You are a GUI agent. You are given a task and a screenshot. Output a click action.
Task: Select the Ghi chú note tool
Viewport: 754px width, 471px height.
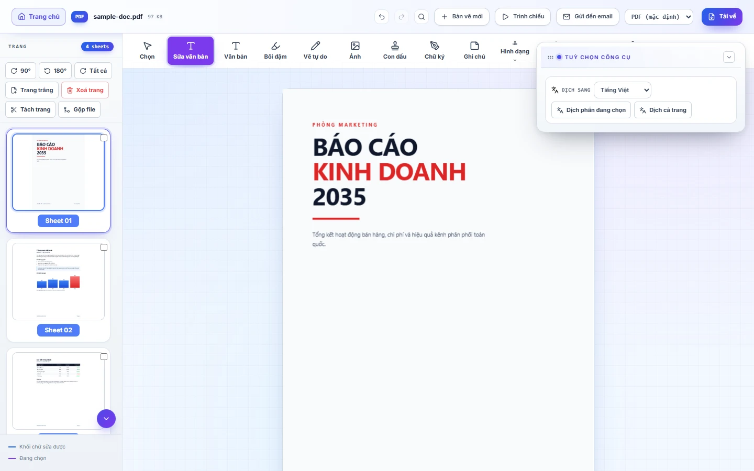coord(474,51)
